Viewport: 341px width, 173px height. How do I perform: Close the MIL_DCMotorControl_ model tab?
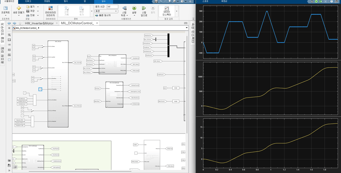pyautogui.click(x=97, y=23)
